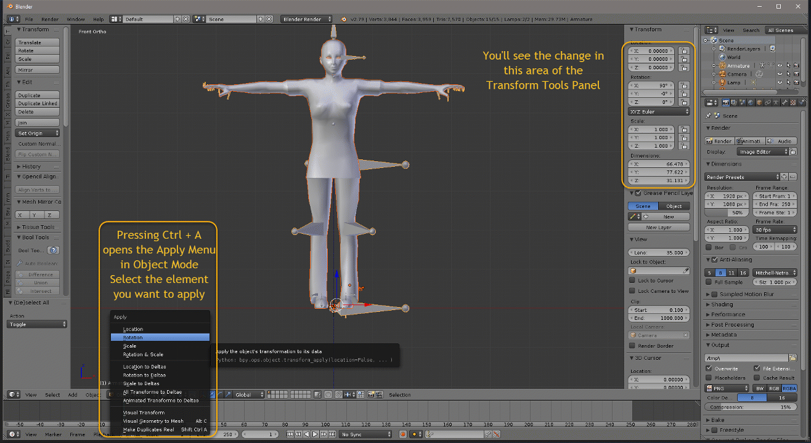Click the Translate button in Transform tools

37,42
